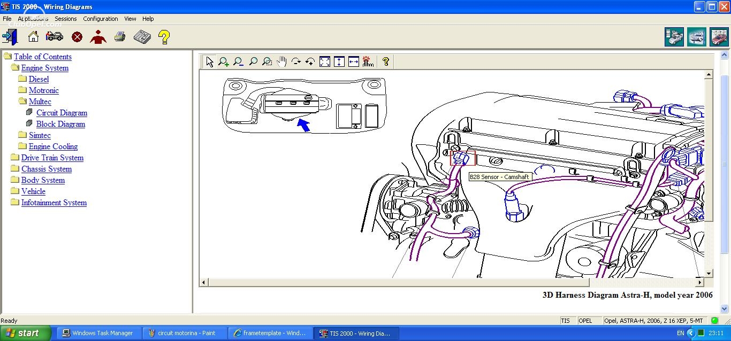Open the Infotainment System link
Viewport: 731px width, 341px height.
[x=54, y=203]
